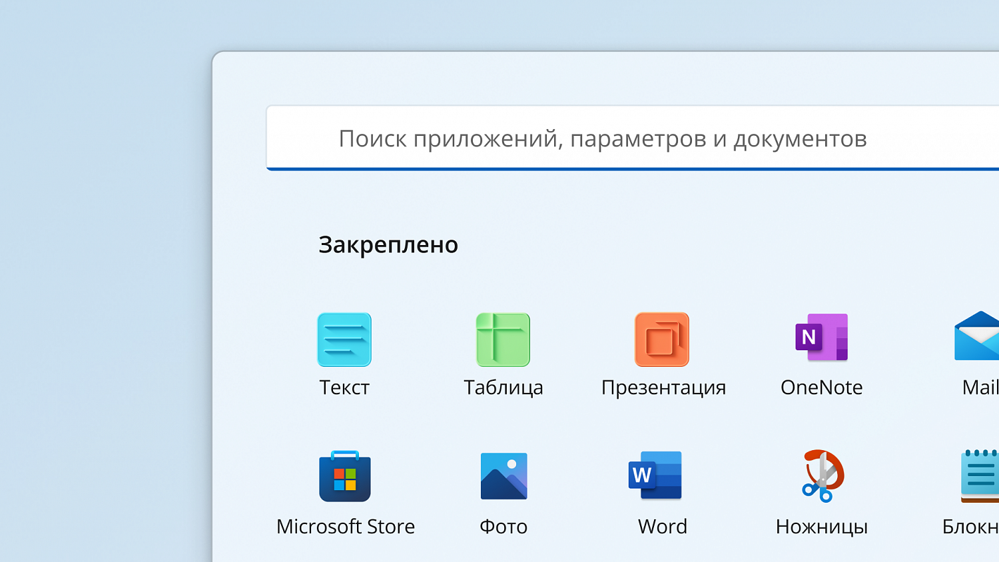Open the Блокнот notepad icon
999x562 pixels.
(x=980, y=475)
